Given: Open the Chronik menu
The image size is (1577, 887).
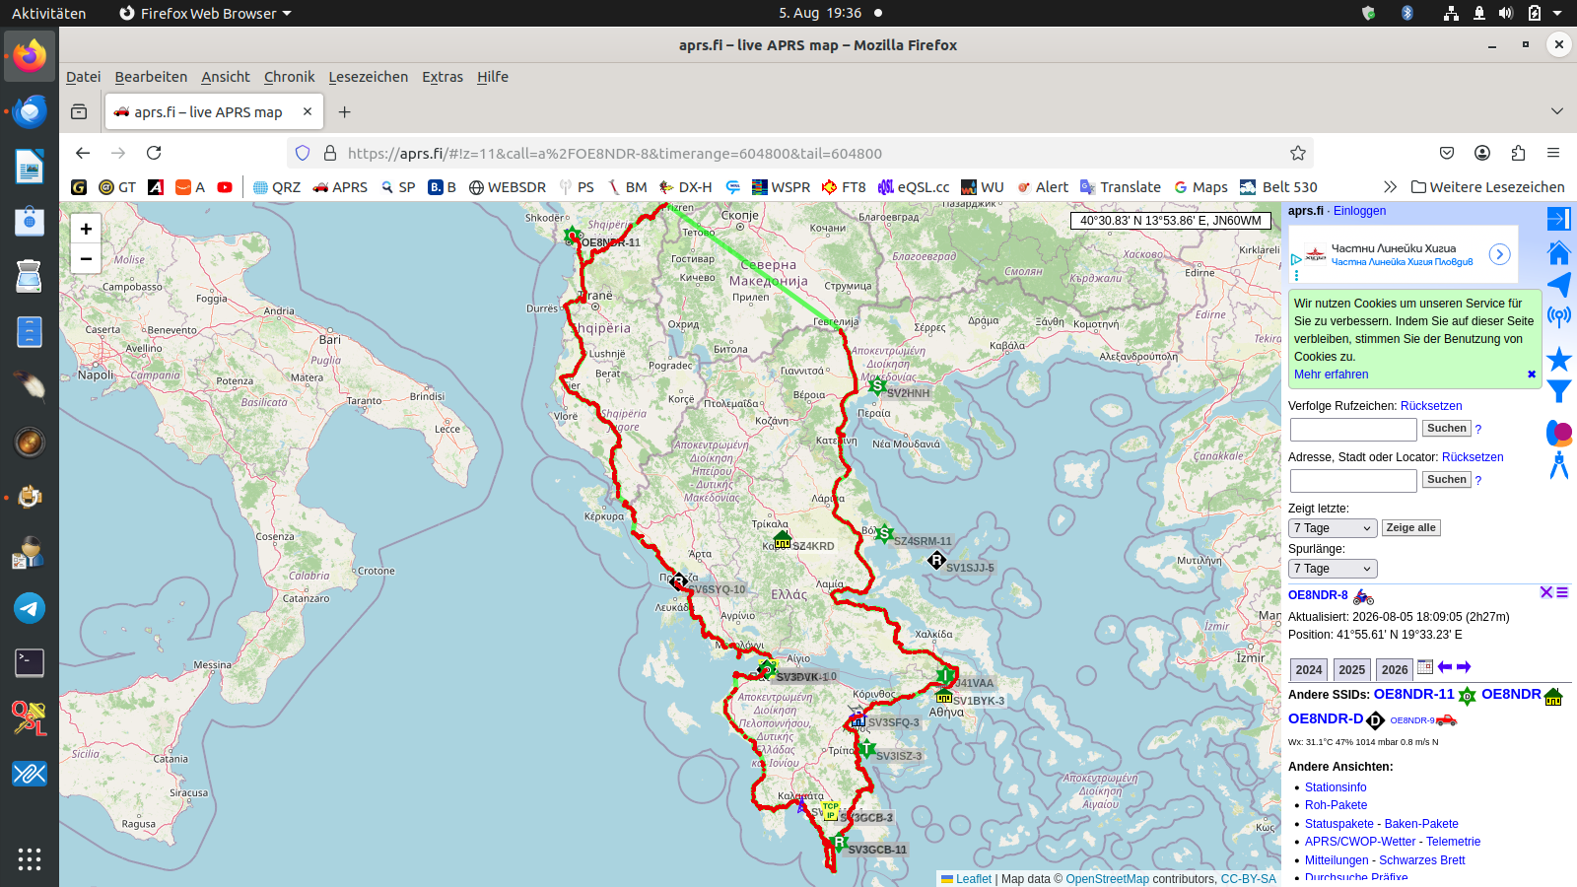Looking at the screenshot, I should pos(290,77).
